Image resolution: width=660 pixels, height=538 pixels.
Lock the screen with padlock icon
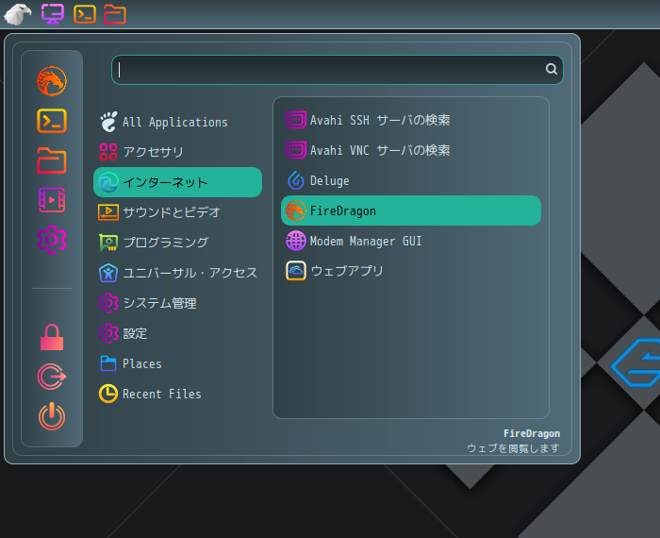(x=52, y=337)
